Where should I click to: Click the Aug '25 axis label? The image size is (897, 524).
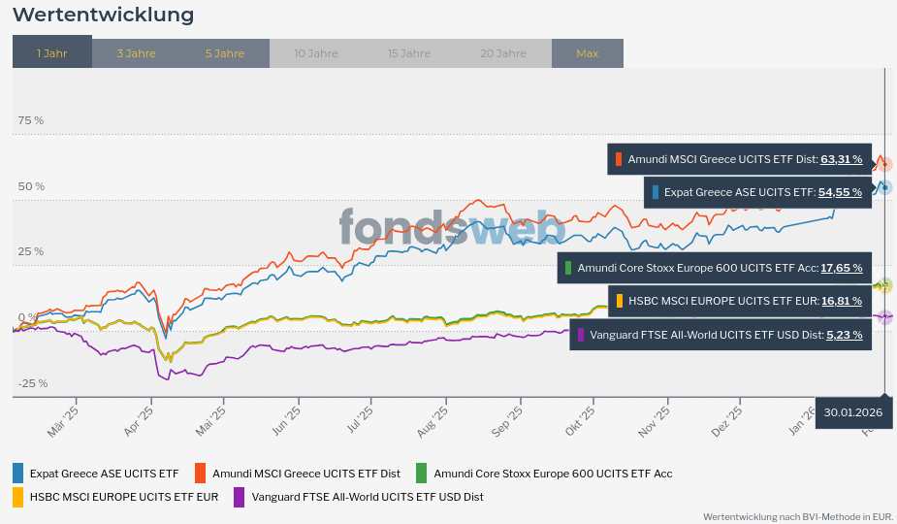[432, 422]
